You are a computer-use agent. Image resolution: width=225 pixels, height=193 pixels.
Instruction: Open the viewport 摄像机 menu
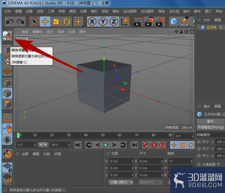(37, 32)
